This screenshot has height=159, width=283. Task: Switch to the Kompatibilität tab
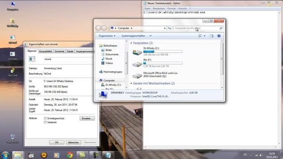click(46, 51)
